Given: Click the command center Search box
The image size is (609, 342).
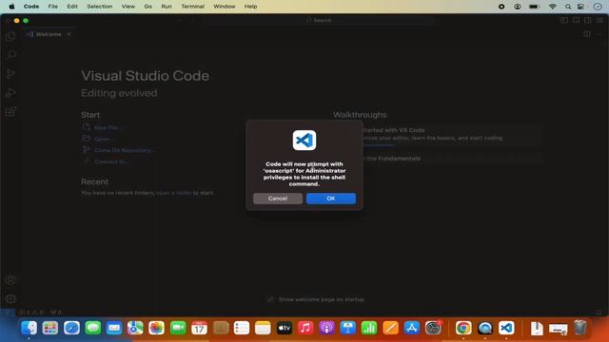Looking at the screenshot, I should pos(318,20).
